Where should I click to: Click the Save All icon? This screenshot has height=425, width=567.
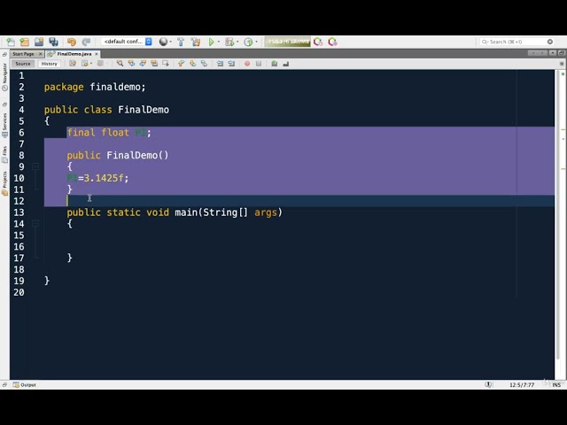53,42
